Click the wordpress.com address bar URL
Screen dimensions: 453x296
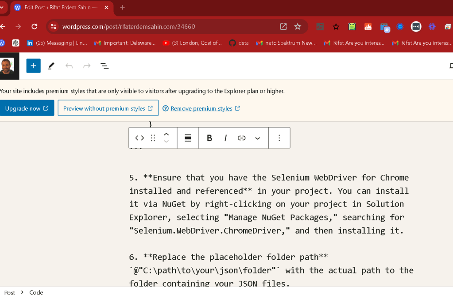[x=128, y=27]
